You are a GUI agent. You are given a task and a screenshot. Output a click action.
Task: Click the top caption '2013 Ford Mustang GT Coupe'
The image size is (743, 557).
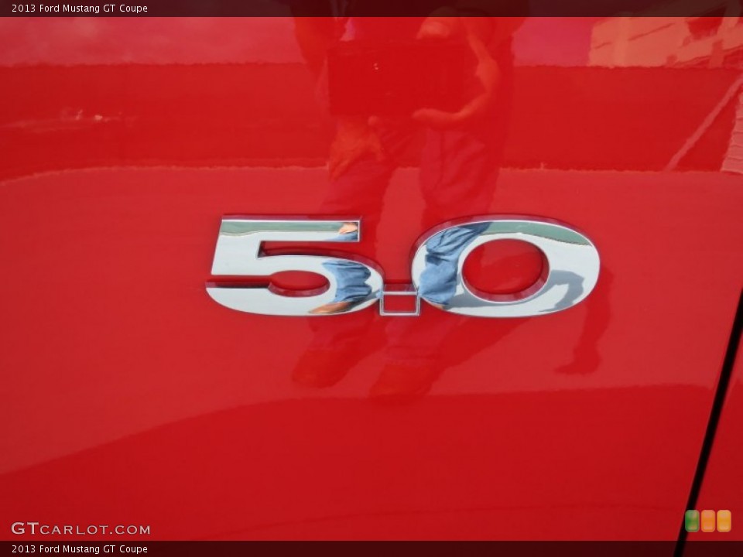tap(80, 9)
